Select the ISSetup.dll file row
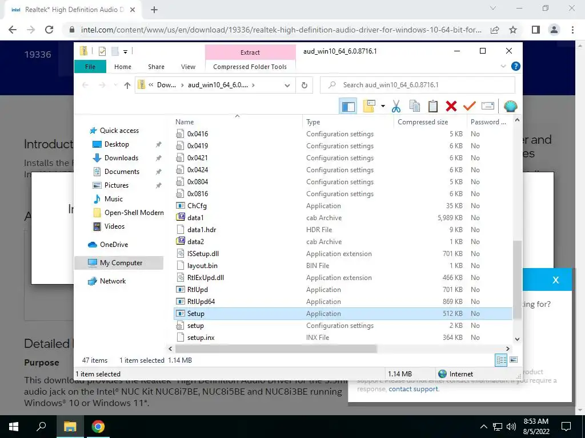The image size is (585, 438). (343, 254)
